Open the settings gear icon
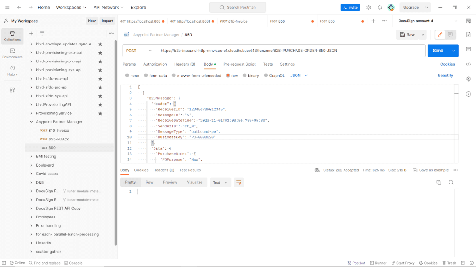 click(x=369, y=7)
